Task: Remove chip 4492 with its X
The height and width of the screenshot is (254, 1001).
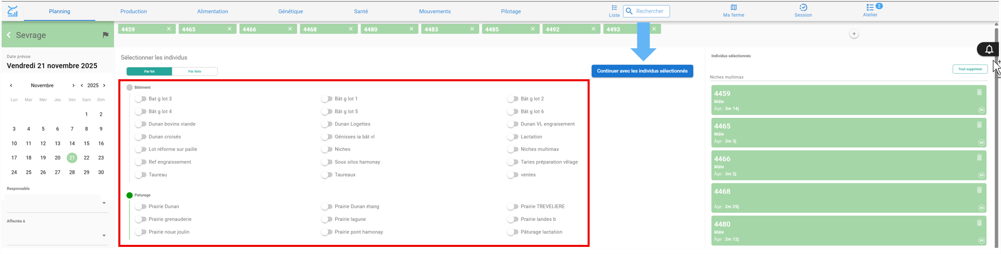Action: click(593, 29)
